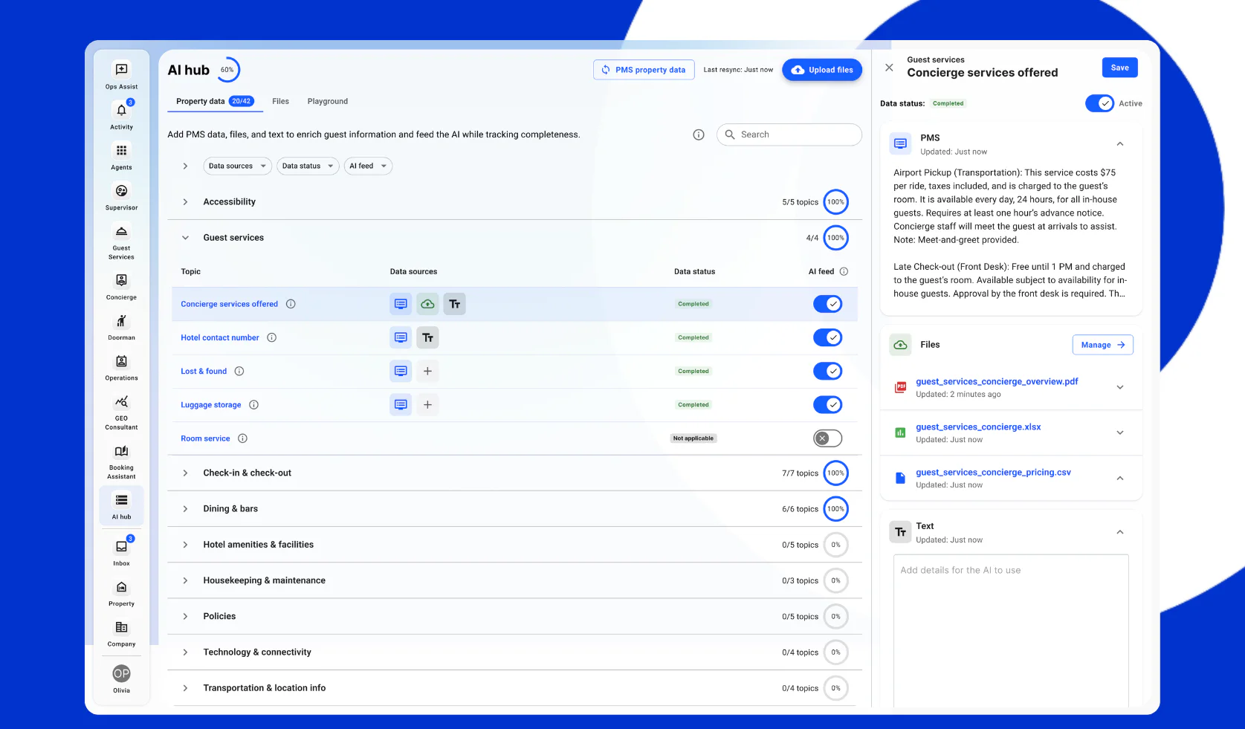The width and height of the screenshot is (1245, 729).
Task: Toggle AI feed for Concierge services offered
Action: [827, 304]
